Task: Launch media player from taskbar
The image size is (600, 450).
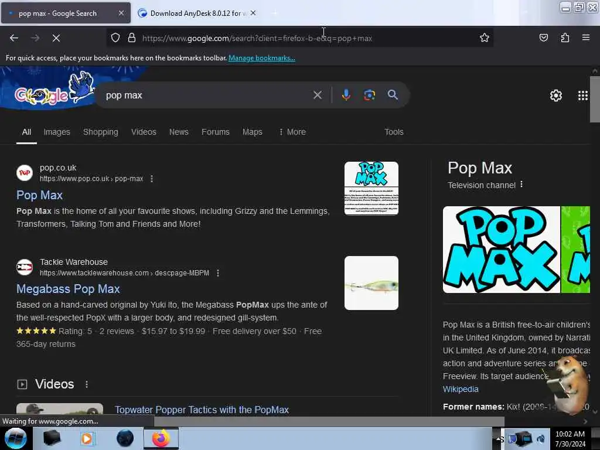Action: tap(87, 438)
